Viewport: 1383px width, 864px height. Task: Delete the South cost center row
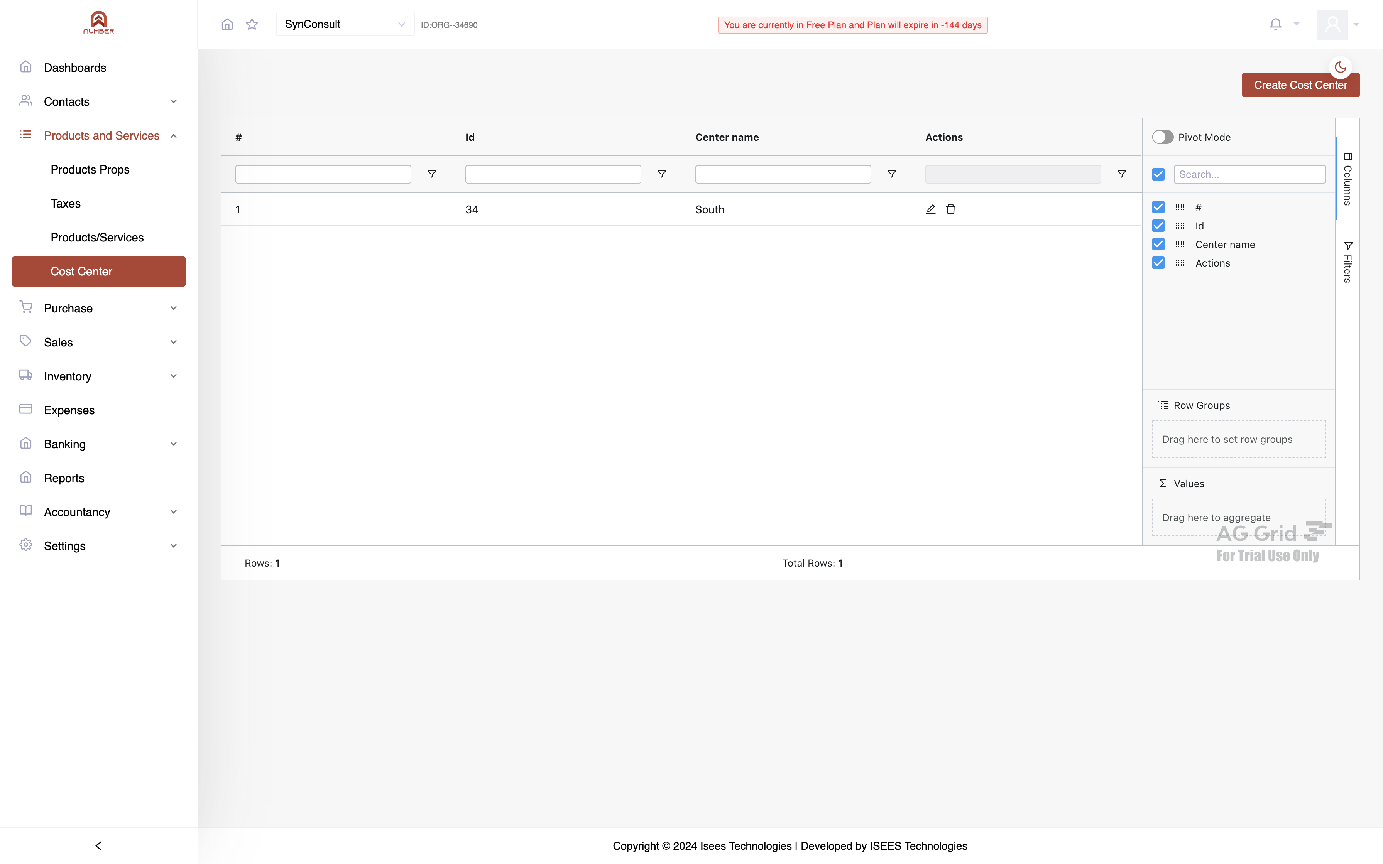click(x=951, y=209)
